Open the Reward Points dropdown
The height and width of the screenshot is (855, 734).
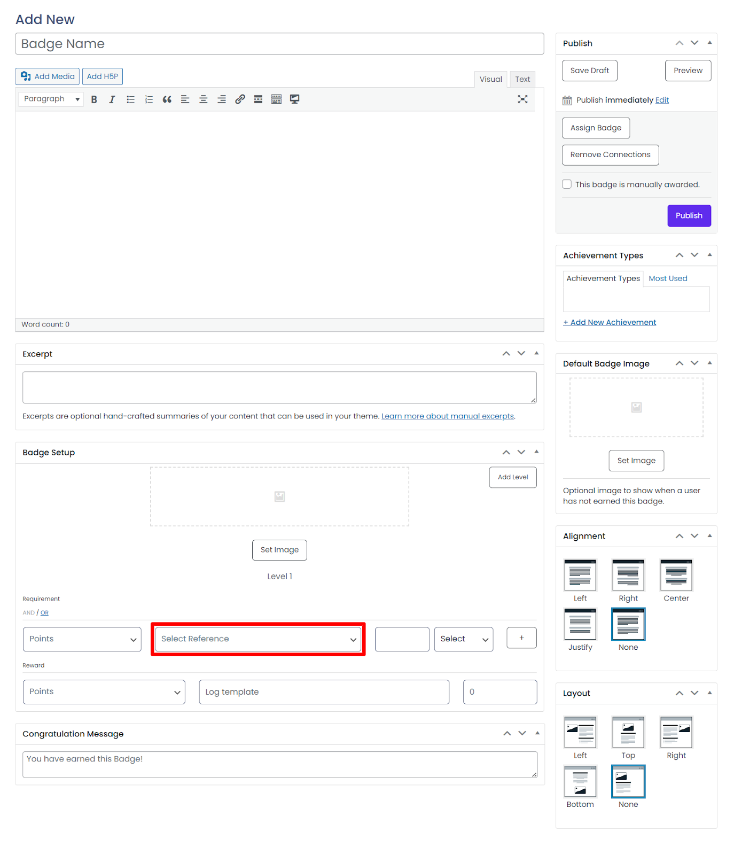[104, 692]
